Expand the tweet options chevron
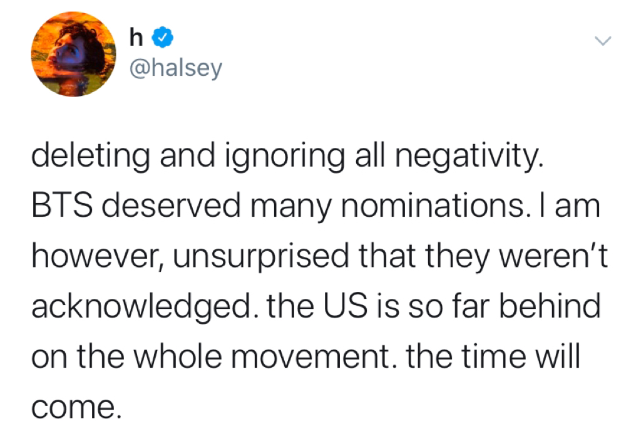Screen dimensions: 641x436 point(603,41)
